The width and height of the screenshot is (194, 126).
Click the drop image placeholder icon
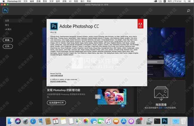161,93
